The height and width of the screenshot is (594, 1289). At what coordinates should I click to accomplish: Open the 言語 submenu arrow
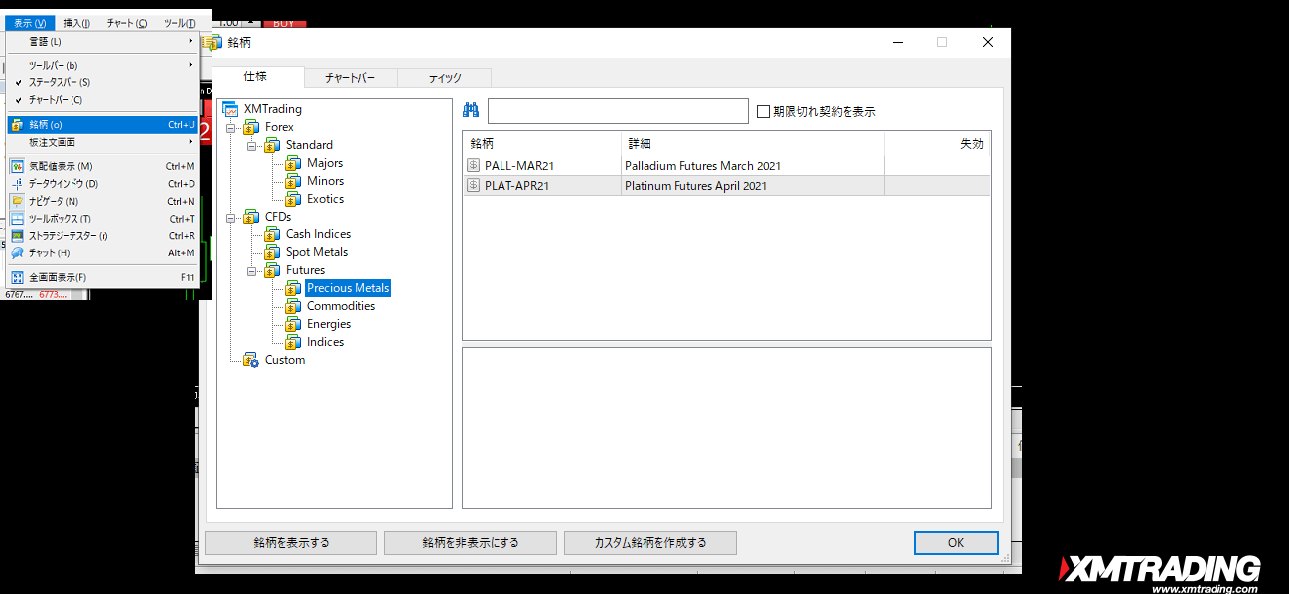[191, 42]
